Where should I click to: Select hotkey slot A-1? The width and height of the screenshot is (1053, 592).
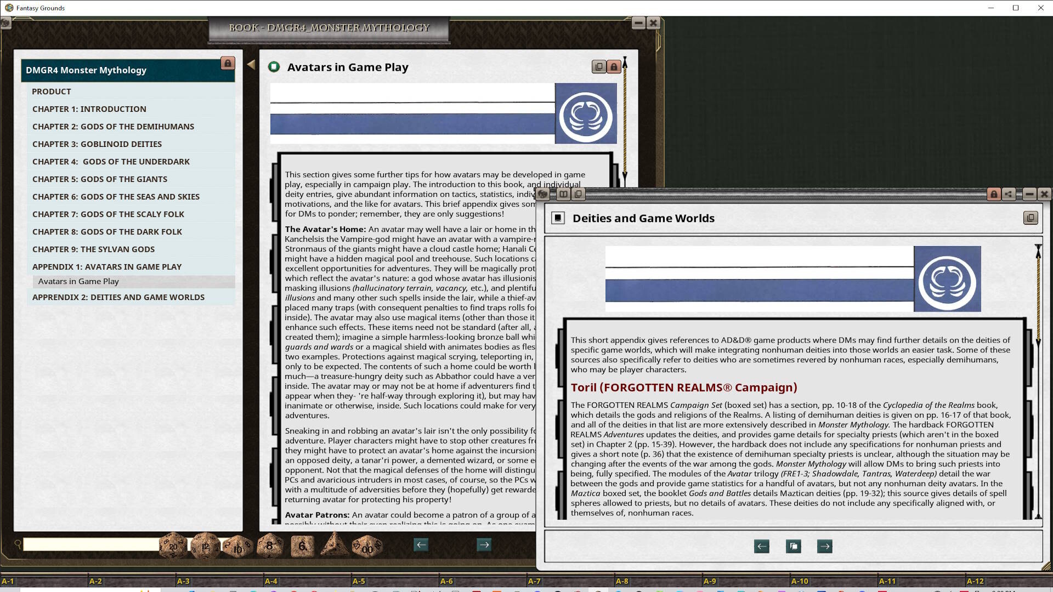(x=44, y=581)
